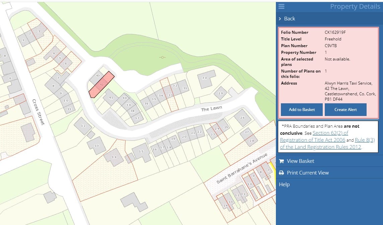Image resolution: width=383 pixels, height=225 pixels.
Task: Open the hamburger menu in Property Details
Action: (x=281, y=6)
